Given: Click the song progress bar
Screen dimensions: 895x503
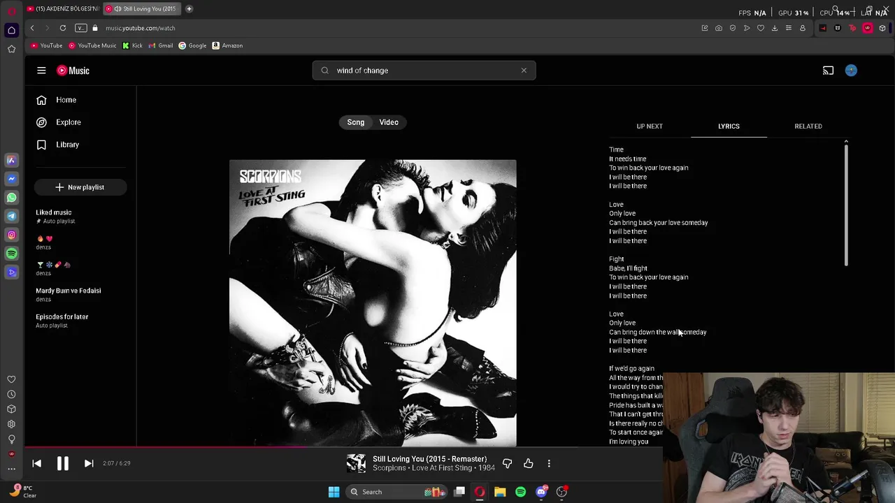Looking at the screenshot, I should (344, 448).
